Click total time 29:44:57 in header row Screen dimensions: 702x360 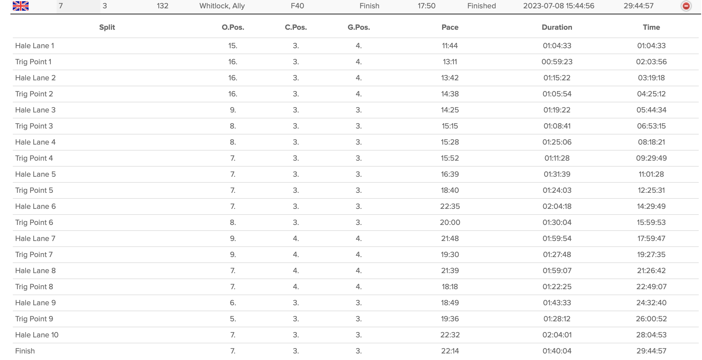pyautogui.click(x=639, y=6)
